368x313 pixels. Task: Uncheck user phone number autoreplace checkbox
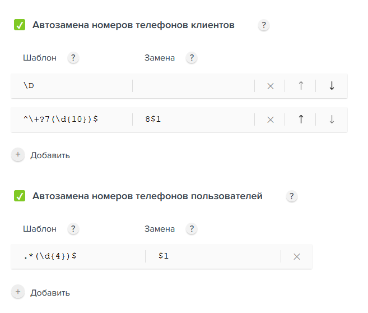pyautogui.click(x=20, y=196)
